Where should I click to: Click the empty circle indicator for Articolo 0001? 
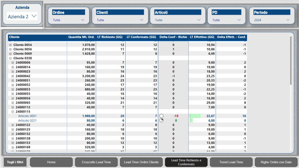(161, 116)
